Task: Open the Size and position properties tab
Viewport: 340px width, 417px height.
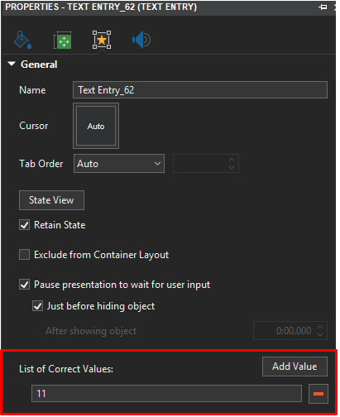Action: pyautogui.click(x=63, y=40)
